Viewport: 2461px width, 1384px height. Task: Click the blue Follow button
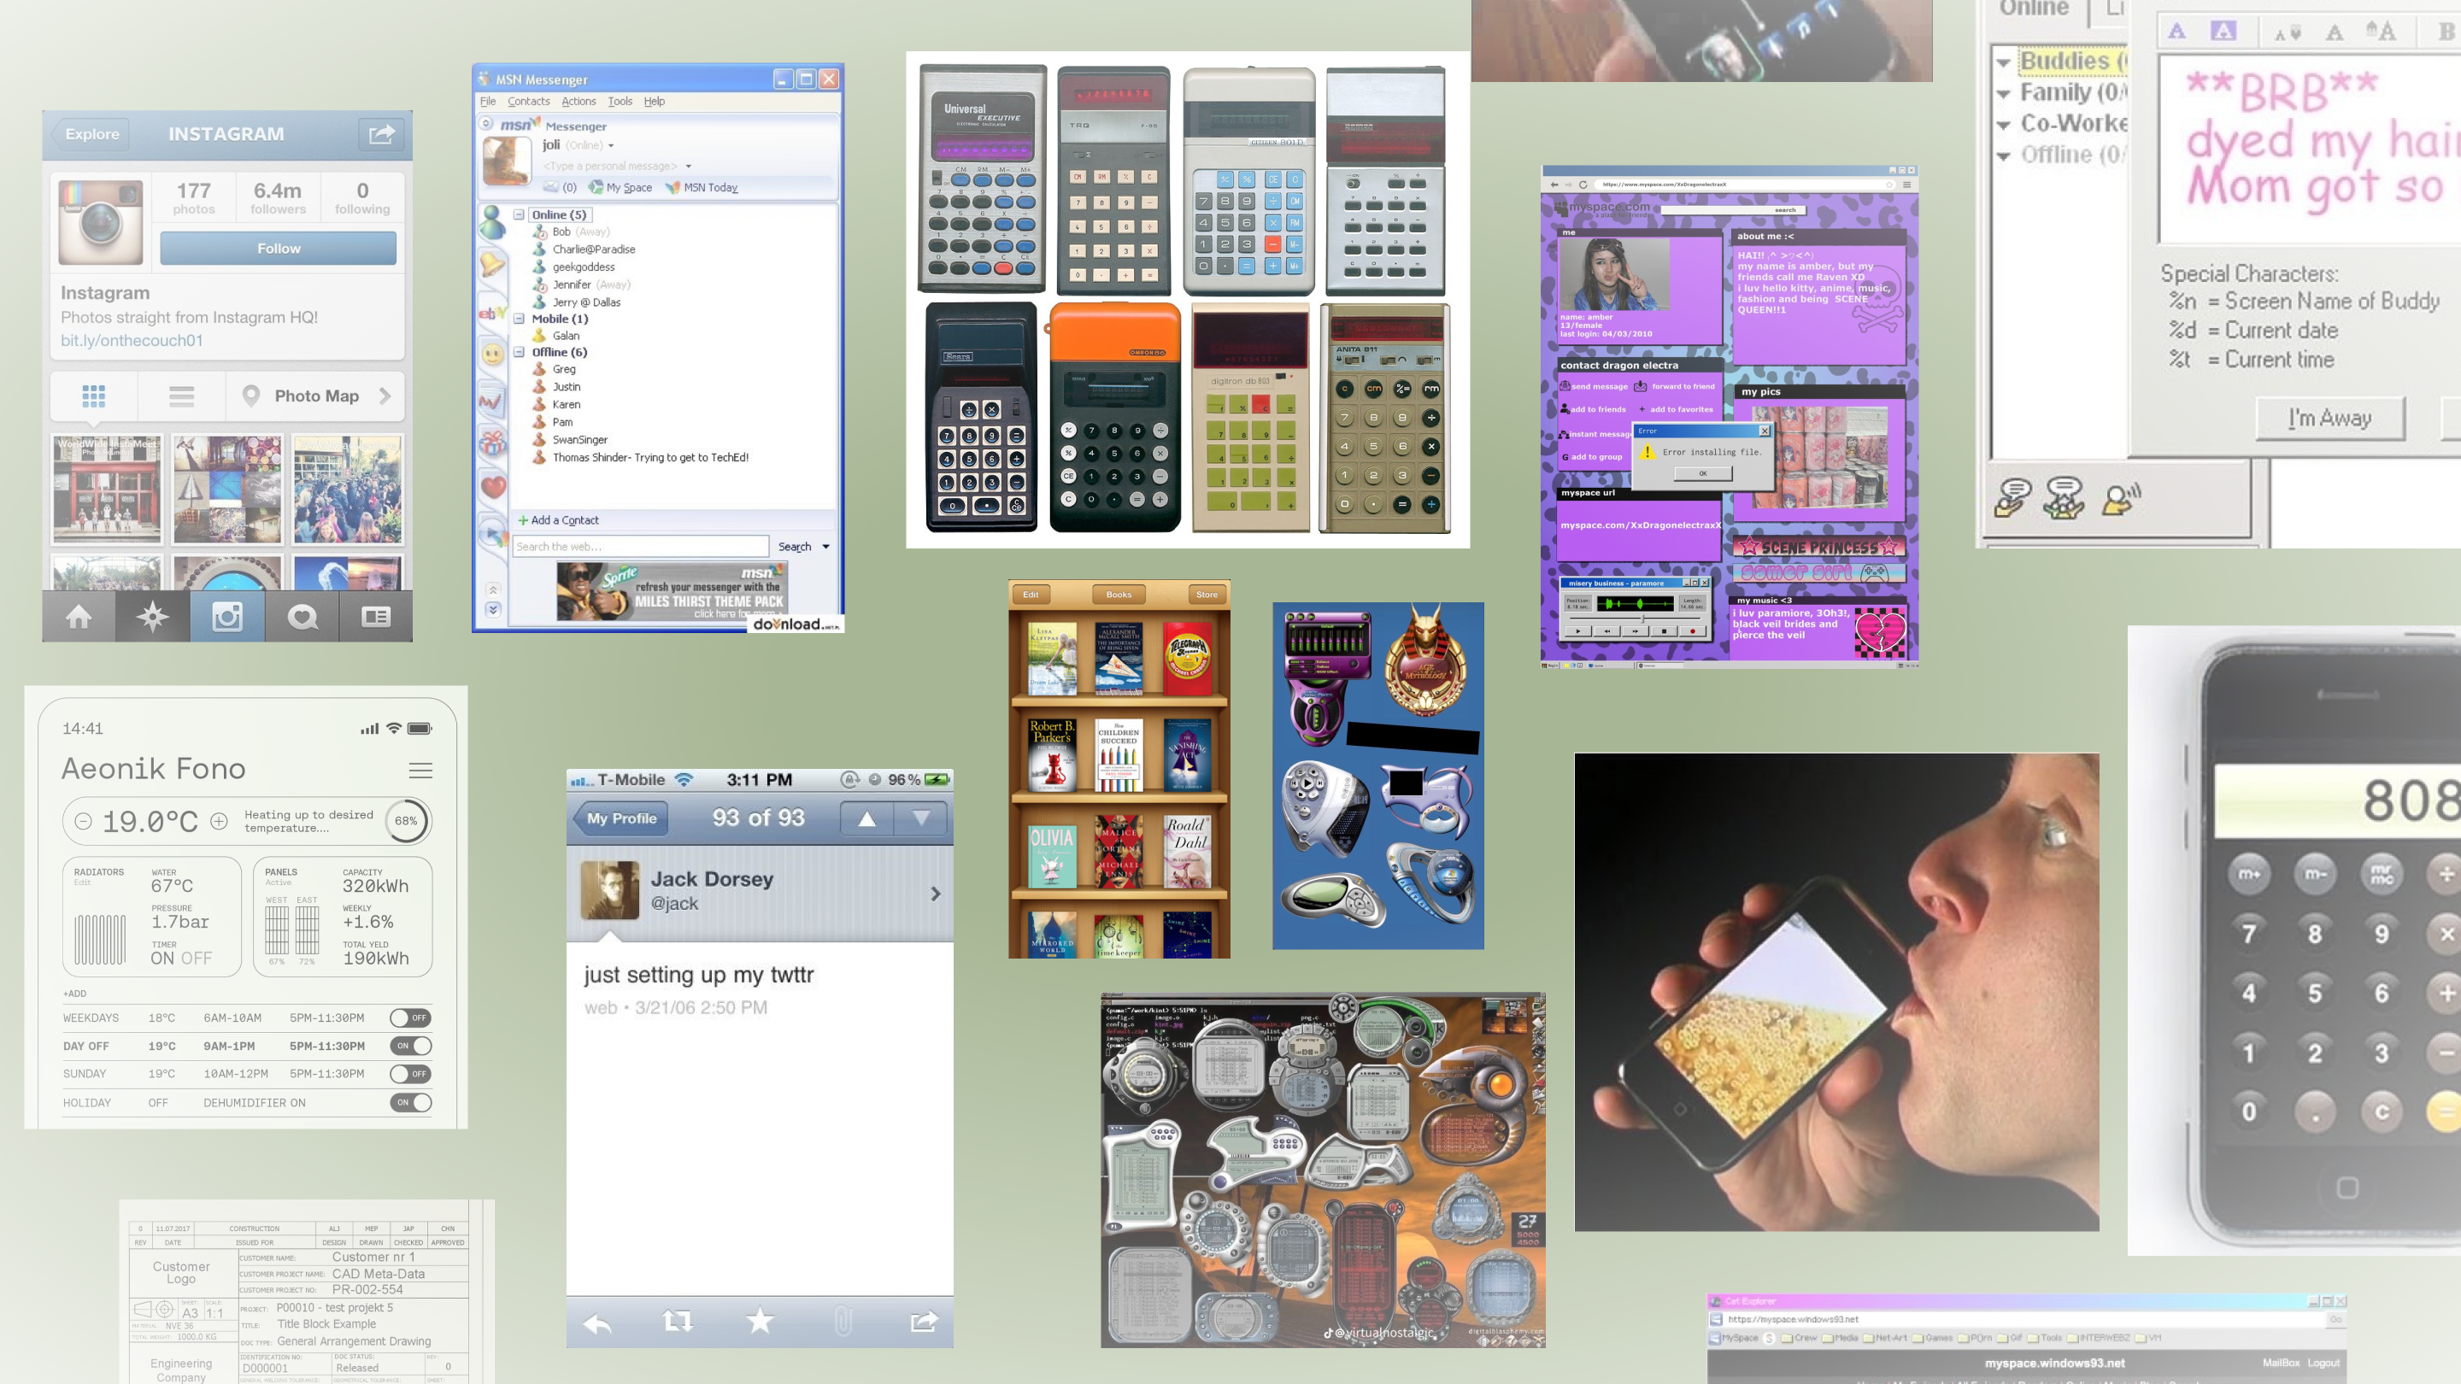278,249
